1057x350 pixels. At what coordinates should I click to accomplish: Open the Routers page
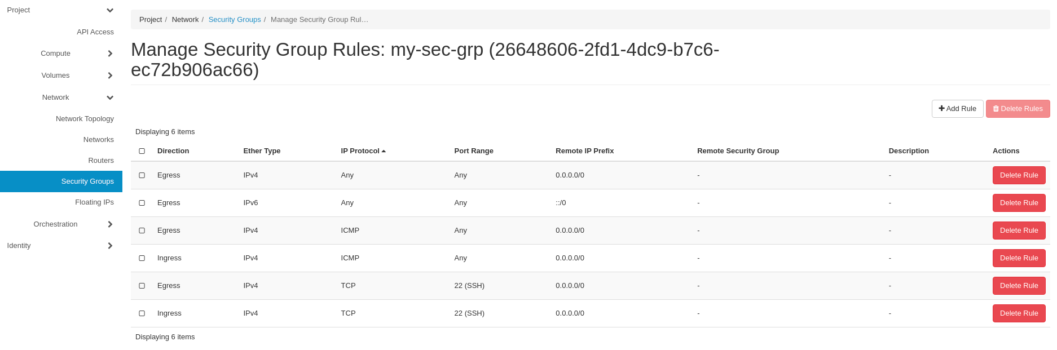[x=101, y=160]
